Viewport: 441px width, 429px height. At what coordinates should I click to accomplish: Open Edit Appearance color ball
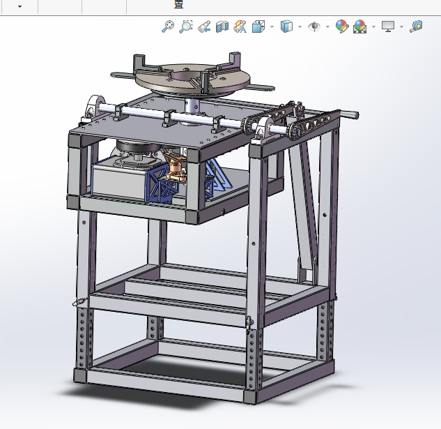341,27
